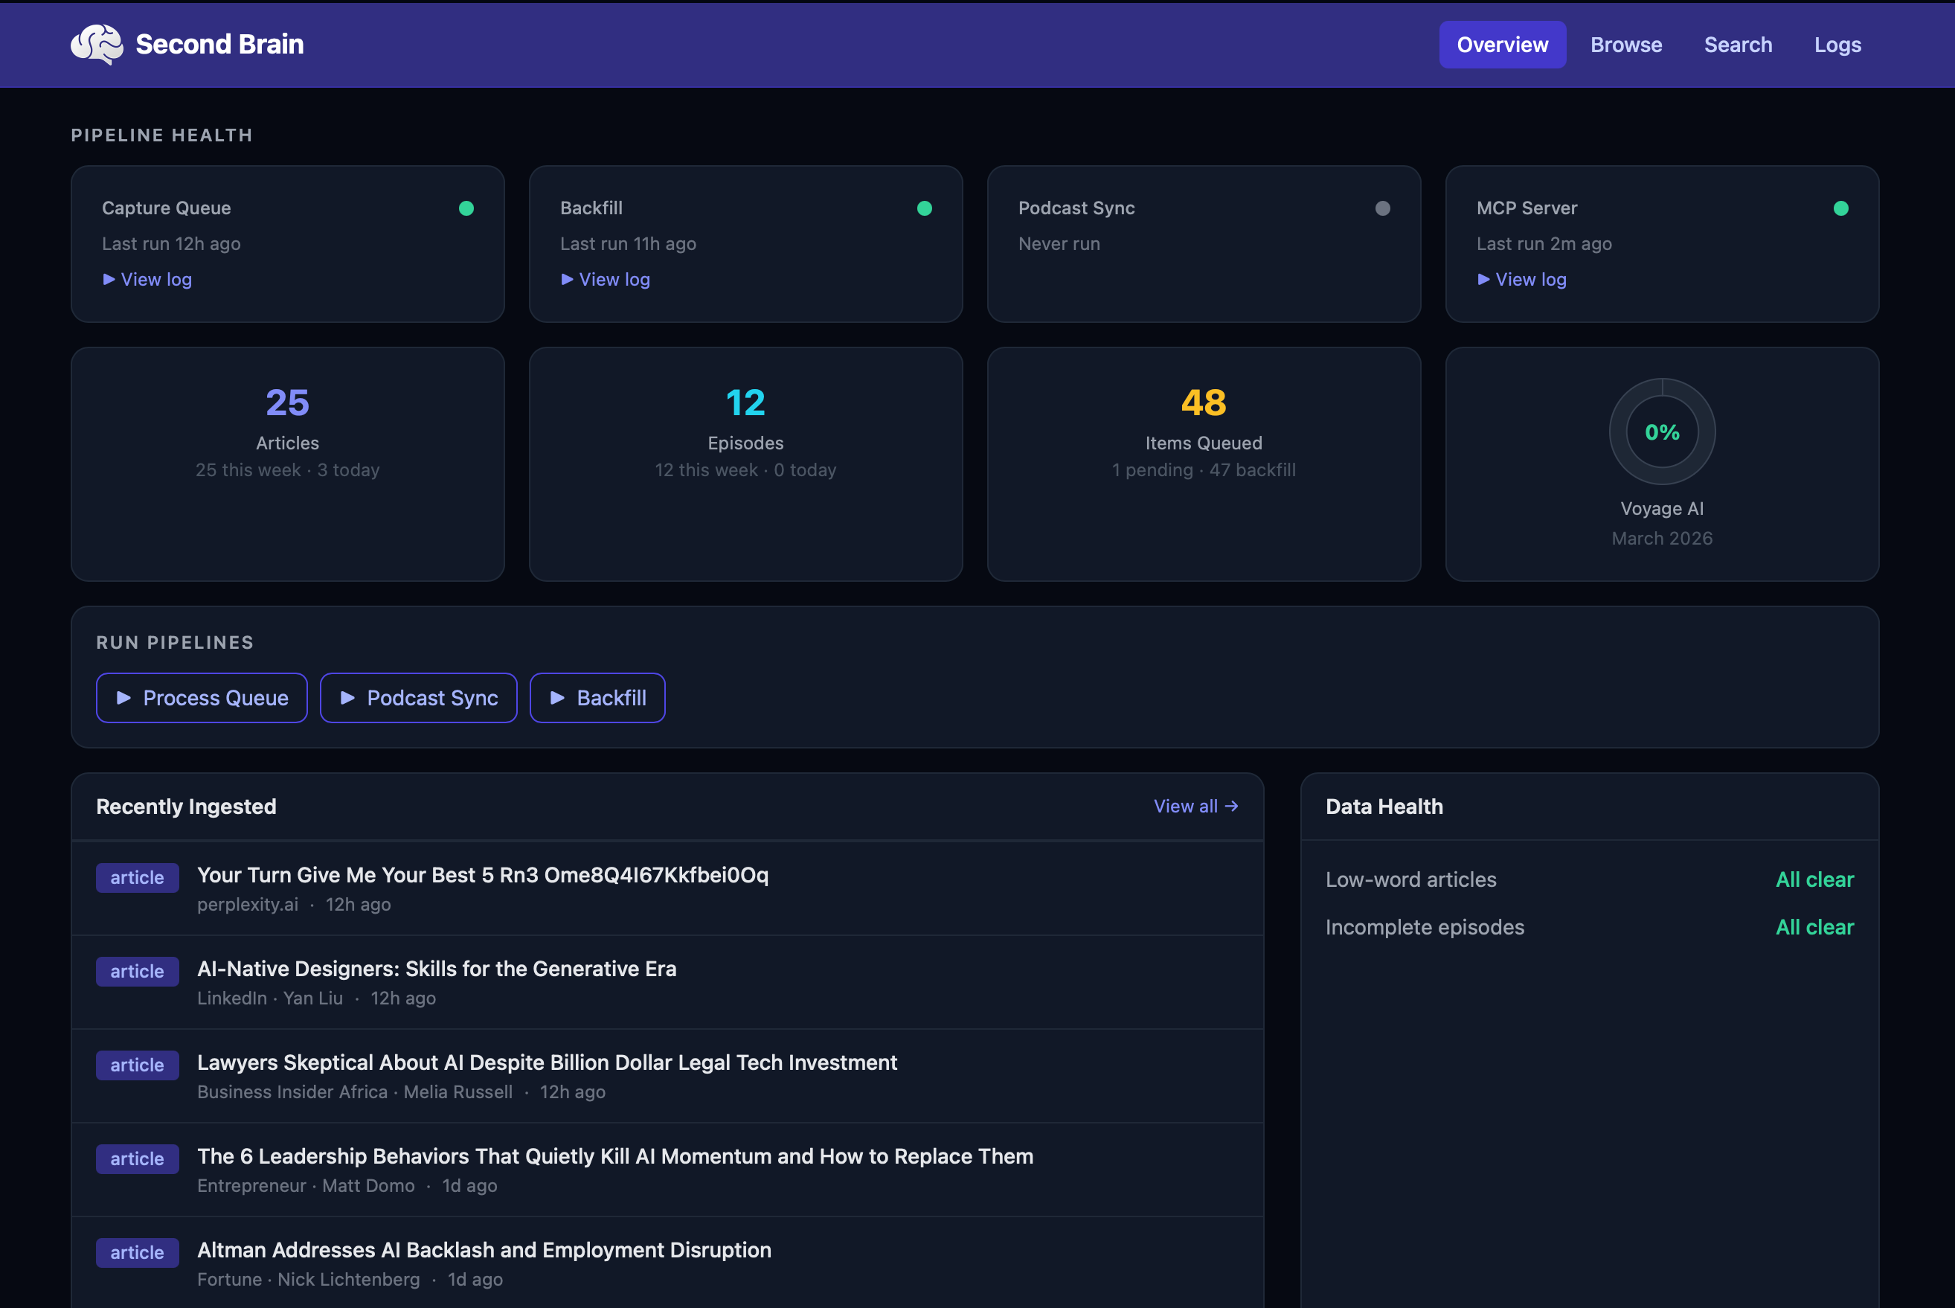
Task: Click the arrow icon next to View all
Action: [x=1231, y=806]
